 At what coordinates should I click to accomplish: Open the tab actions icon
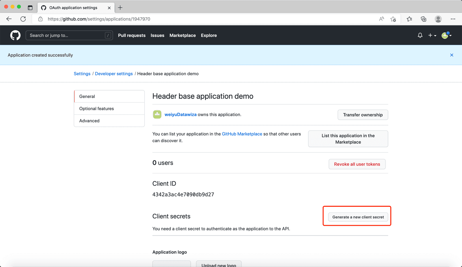point(30,8)
